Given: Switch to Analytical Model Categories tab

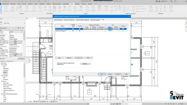Looking at the screenshot, I should click(82, 20).
